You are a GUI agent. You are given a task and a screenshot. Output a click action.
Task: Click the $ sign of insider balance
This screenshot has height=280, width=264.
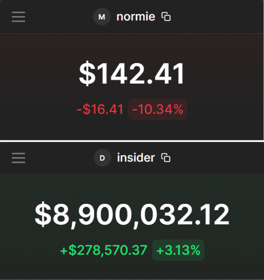43,214
